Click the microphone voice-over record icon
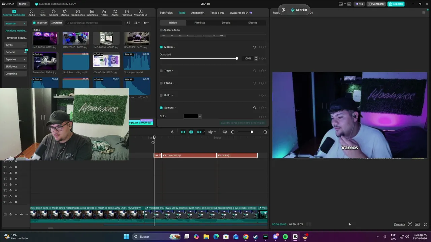 [x=172, y=132]
